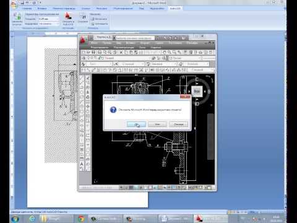Open the Размеры menu in AutoCAD
Viewport: 297px width, 223px height.
[x=192, y=43]
